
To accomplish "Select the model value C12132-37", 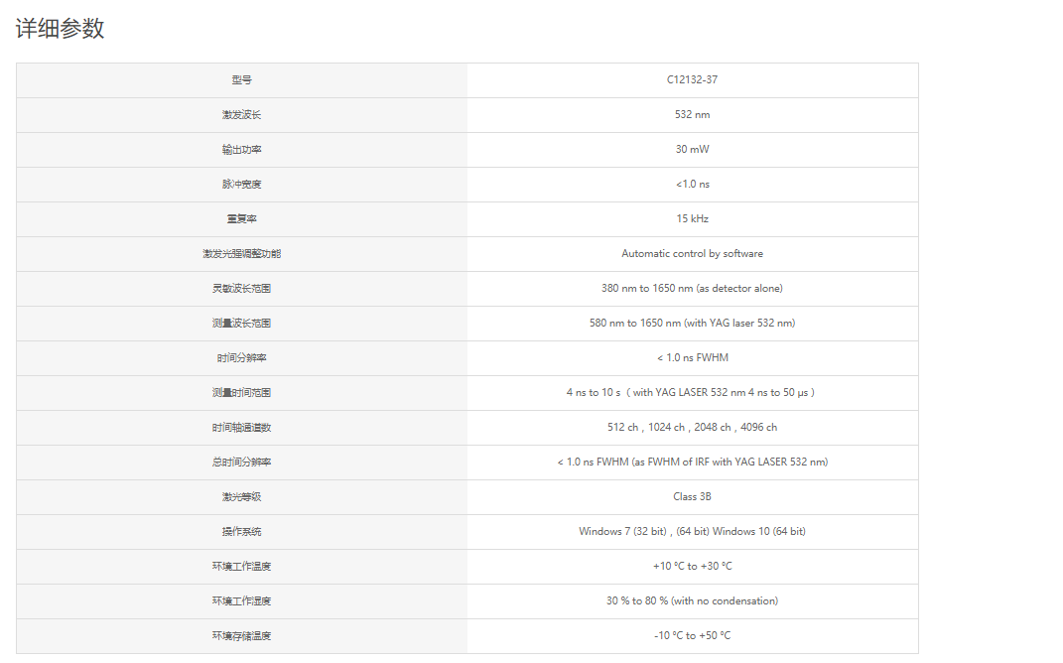I will [x=692, y=80].
